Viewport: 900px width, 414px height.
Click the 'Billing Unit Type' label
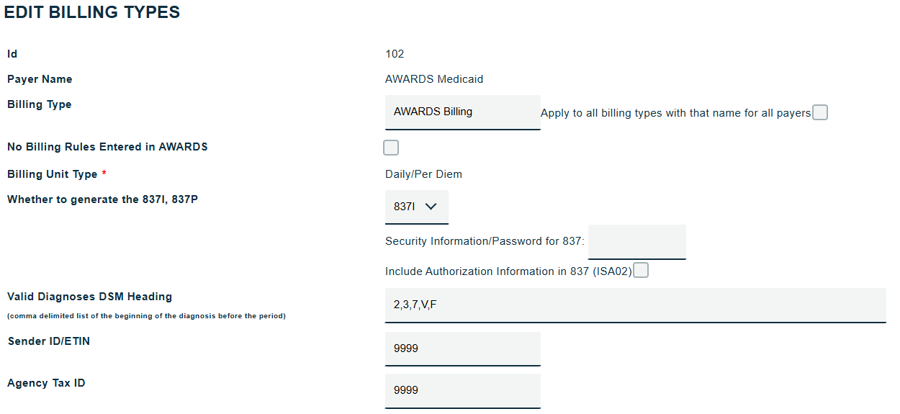[52, 174]
